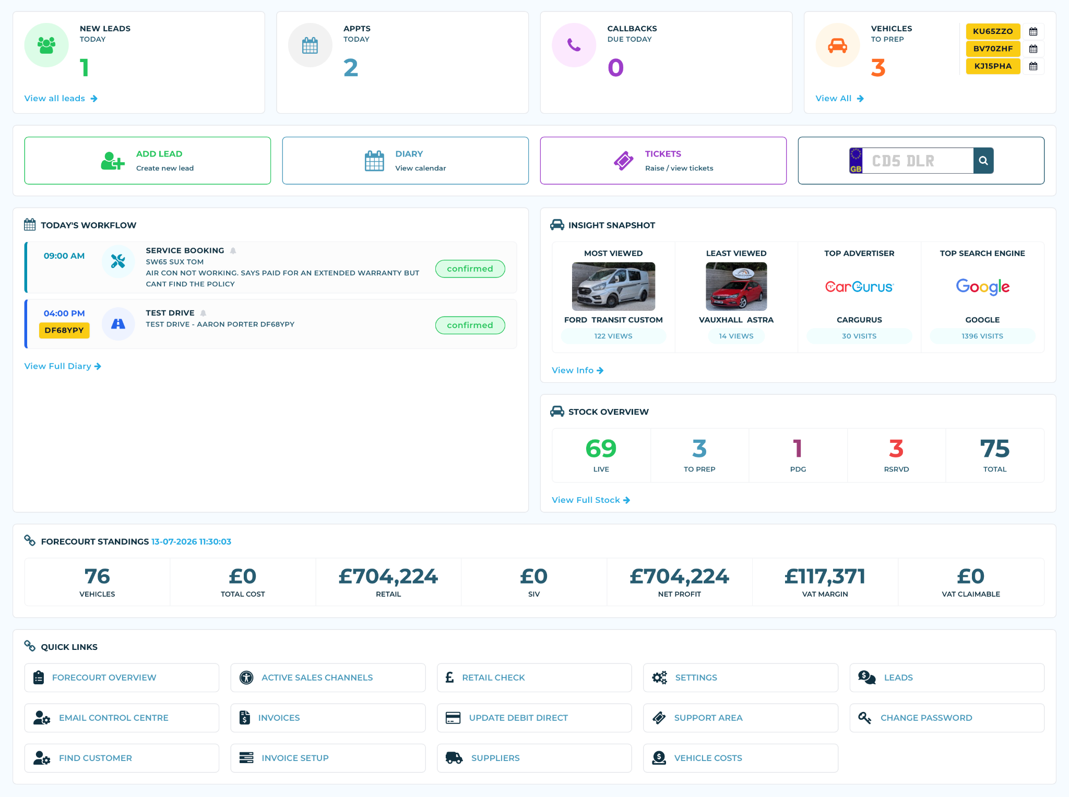This screenshot has height=797, width=1069.
Task: Click the Update Debit Direct card icon
Action: point(453,718)
